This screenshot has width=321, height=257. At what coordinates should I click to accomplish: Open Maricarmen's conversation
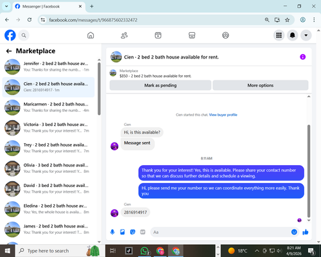48,107
